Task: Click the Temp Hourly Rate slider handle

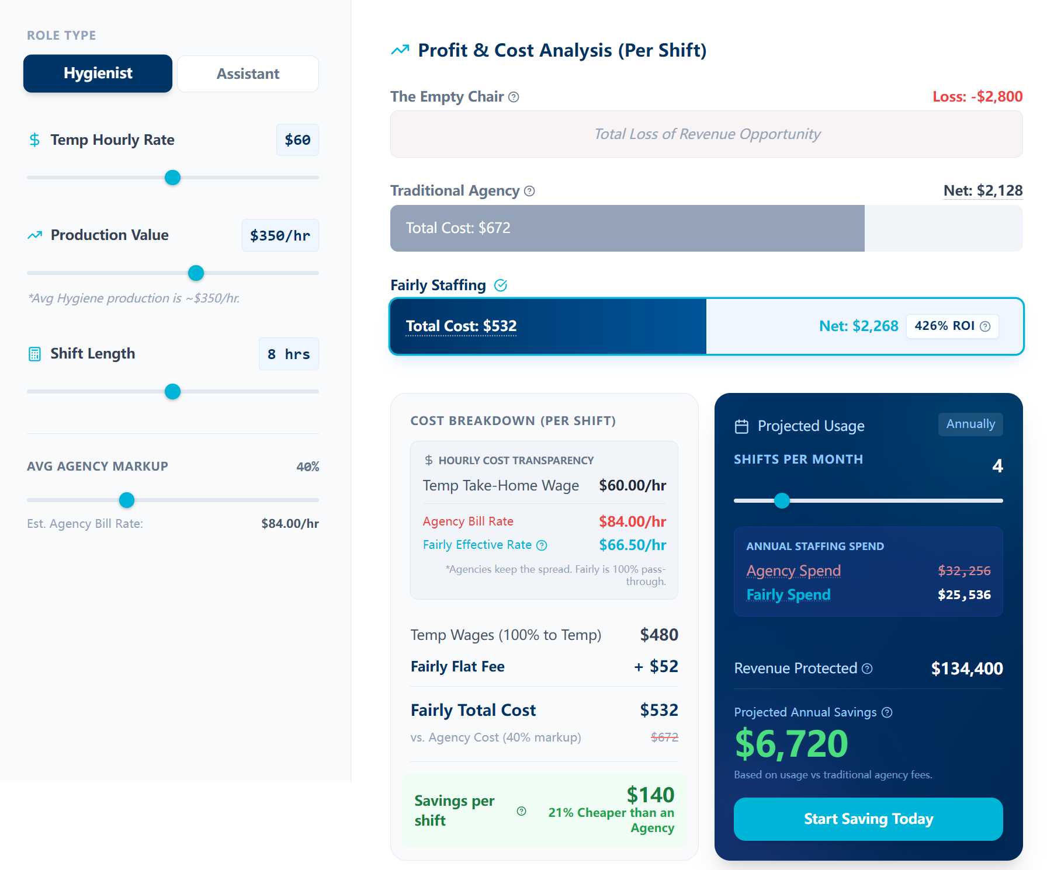Action: tap(172, 178)
